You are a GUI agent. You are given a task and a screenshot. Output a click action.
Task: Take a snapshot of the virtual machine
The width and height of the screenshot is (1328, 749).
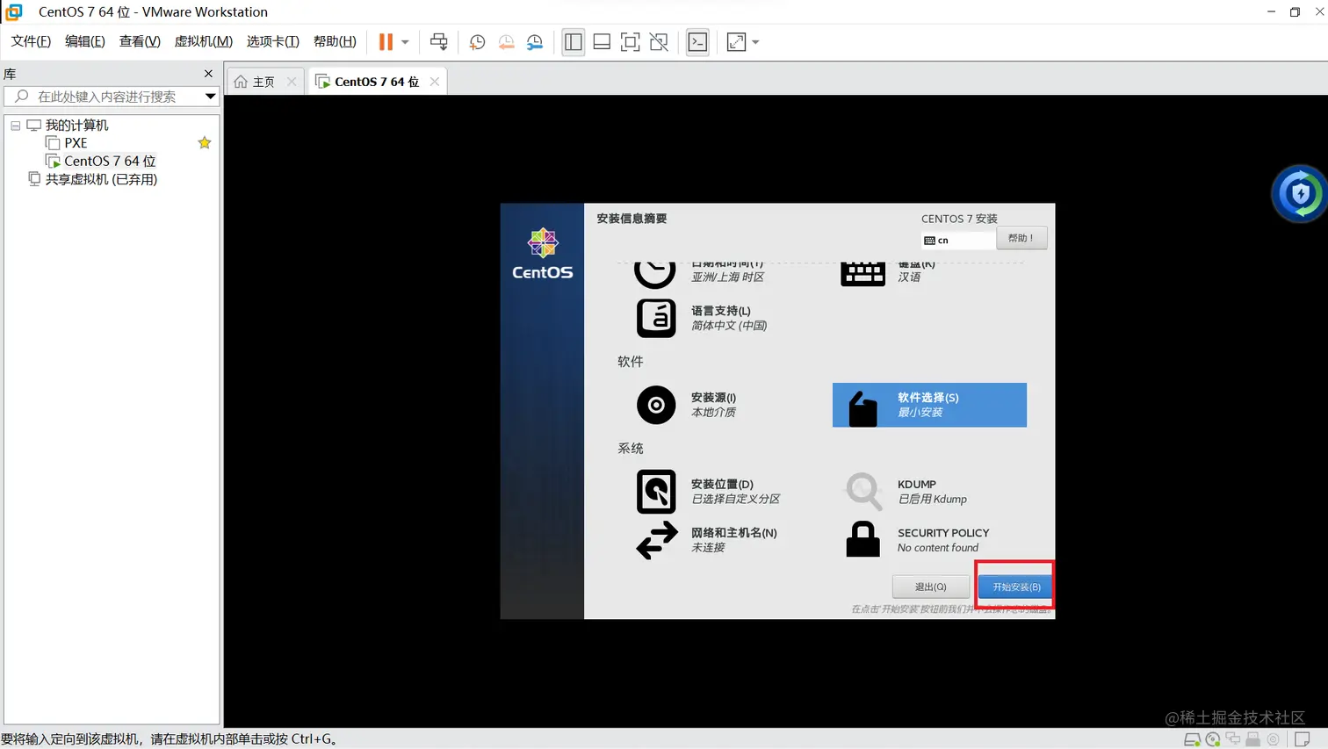tap(477, 42)
